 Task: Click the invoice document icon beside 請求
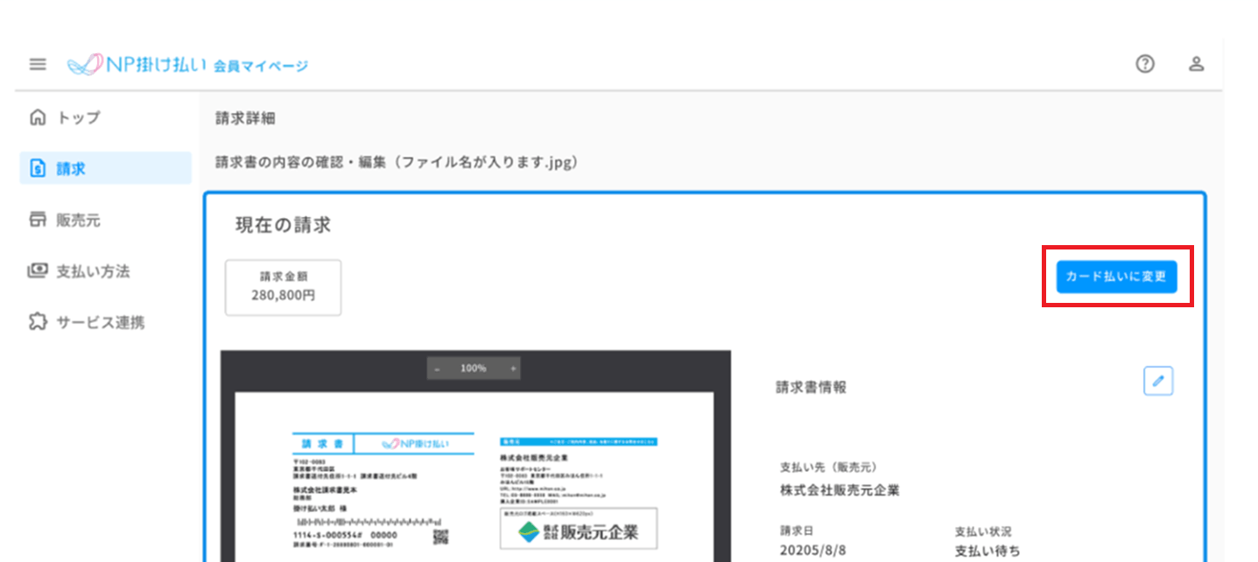click(39, 168)
